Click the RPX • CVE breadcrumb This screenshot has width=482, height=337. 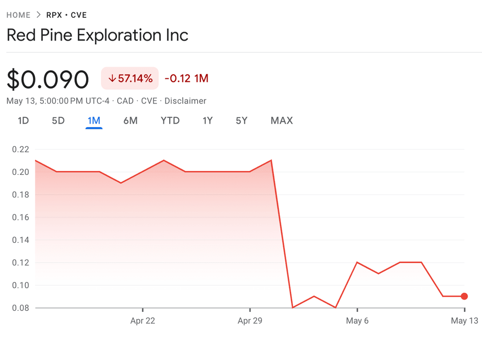66,15
